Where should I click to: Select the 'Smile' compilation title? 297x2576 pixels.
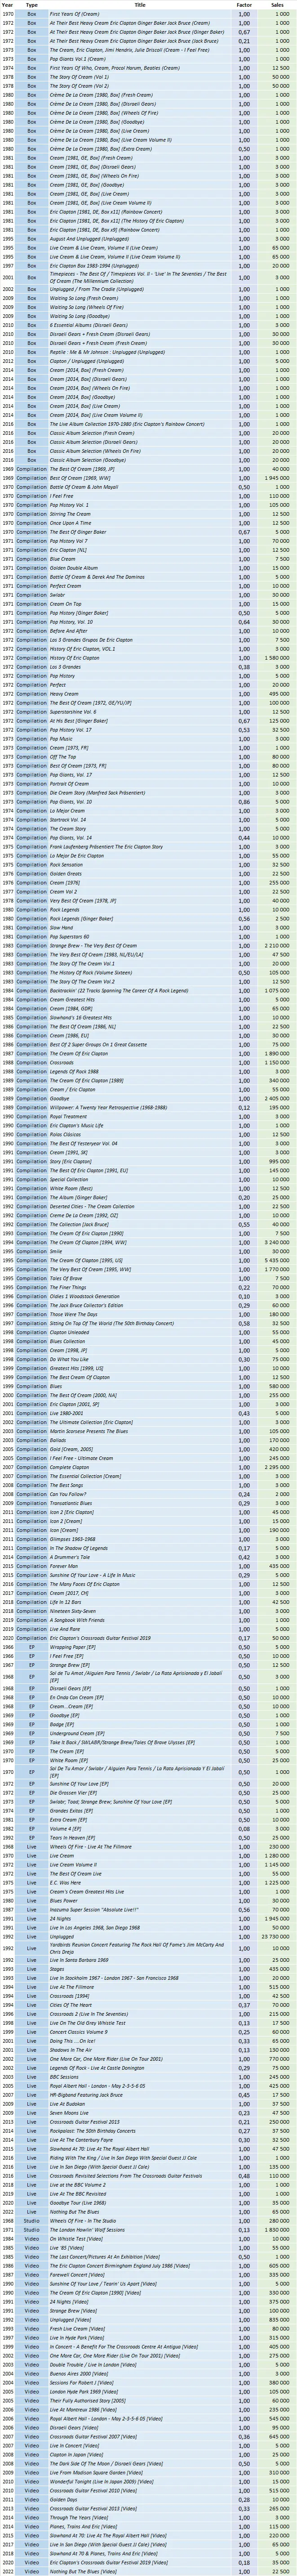[56, 1252]
